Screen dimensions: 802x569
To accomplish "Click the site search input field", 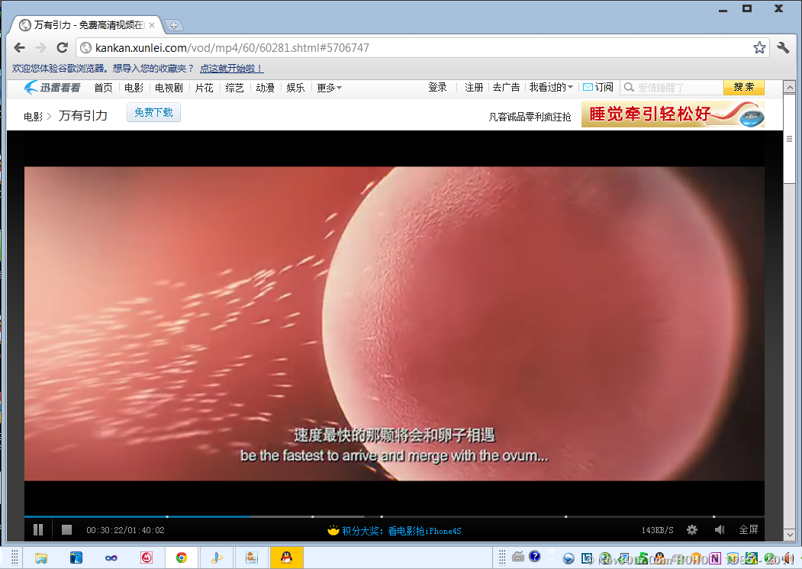I will tap(672, 88).
